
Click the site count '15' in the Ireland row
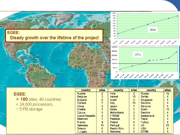(x=134, y=97)
